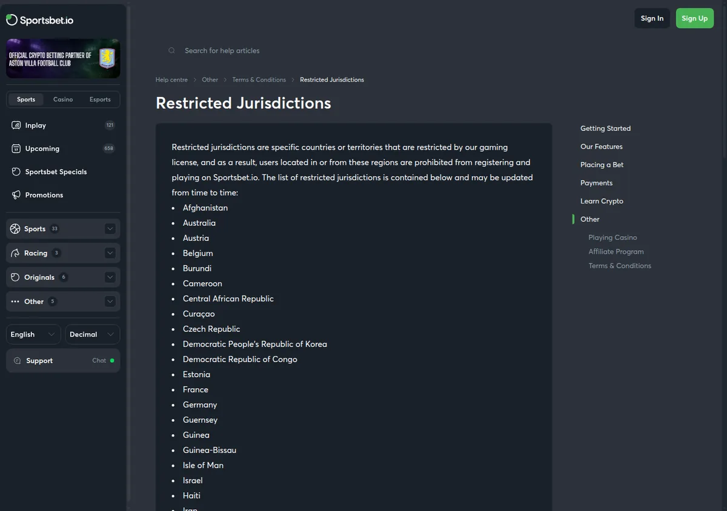Image resolution: width=727 pixels, height=511 pixels.
Task: Click the Upcoming calendar icon
Action: [16, 148]
